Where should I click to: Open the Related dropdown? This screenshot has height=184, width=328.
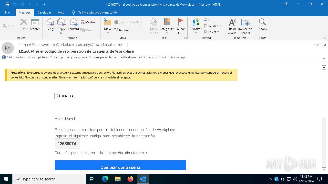[x=212, y=26]
